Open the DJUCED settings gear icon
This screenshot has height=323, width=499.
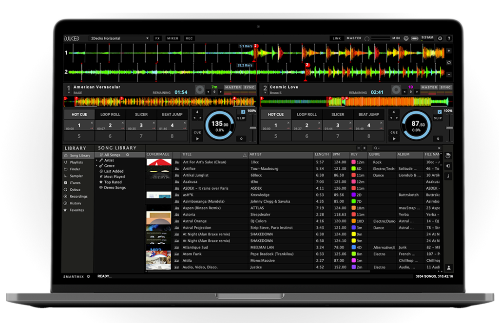coord(440,38)
